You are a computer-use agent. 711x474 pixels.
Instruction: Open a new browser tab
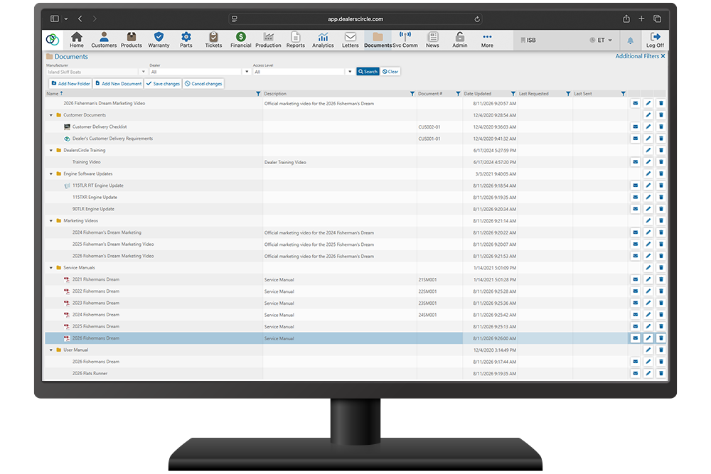(x=641, y=18)
